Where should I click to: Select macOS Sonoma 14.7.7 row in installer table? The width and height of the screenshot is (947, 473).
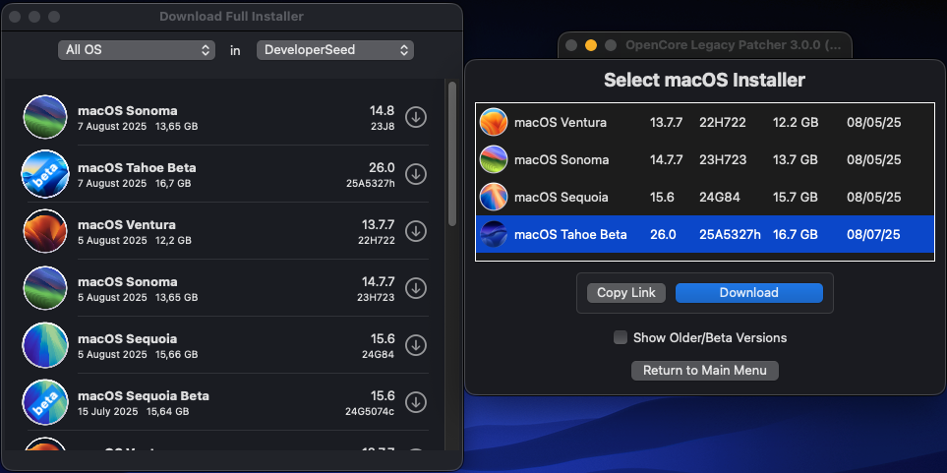point(705,160)
